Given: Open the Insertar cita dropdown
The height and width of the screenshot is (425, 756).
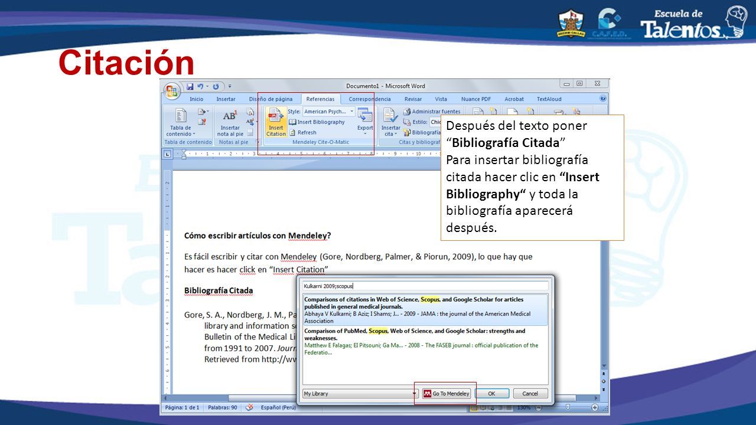Looking at the screenshot, I should click(x=390, y=122).
